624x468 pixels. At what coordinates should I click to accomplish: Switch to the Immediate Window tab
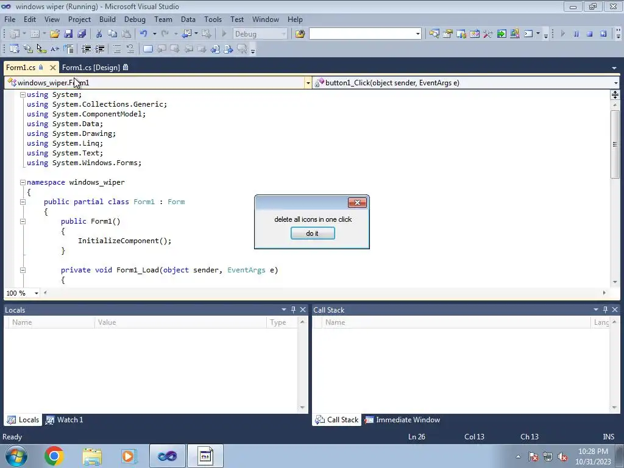(403, 420)
